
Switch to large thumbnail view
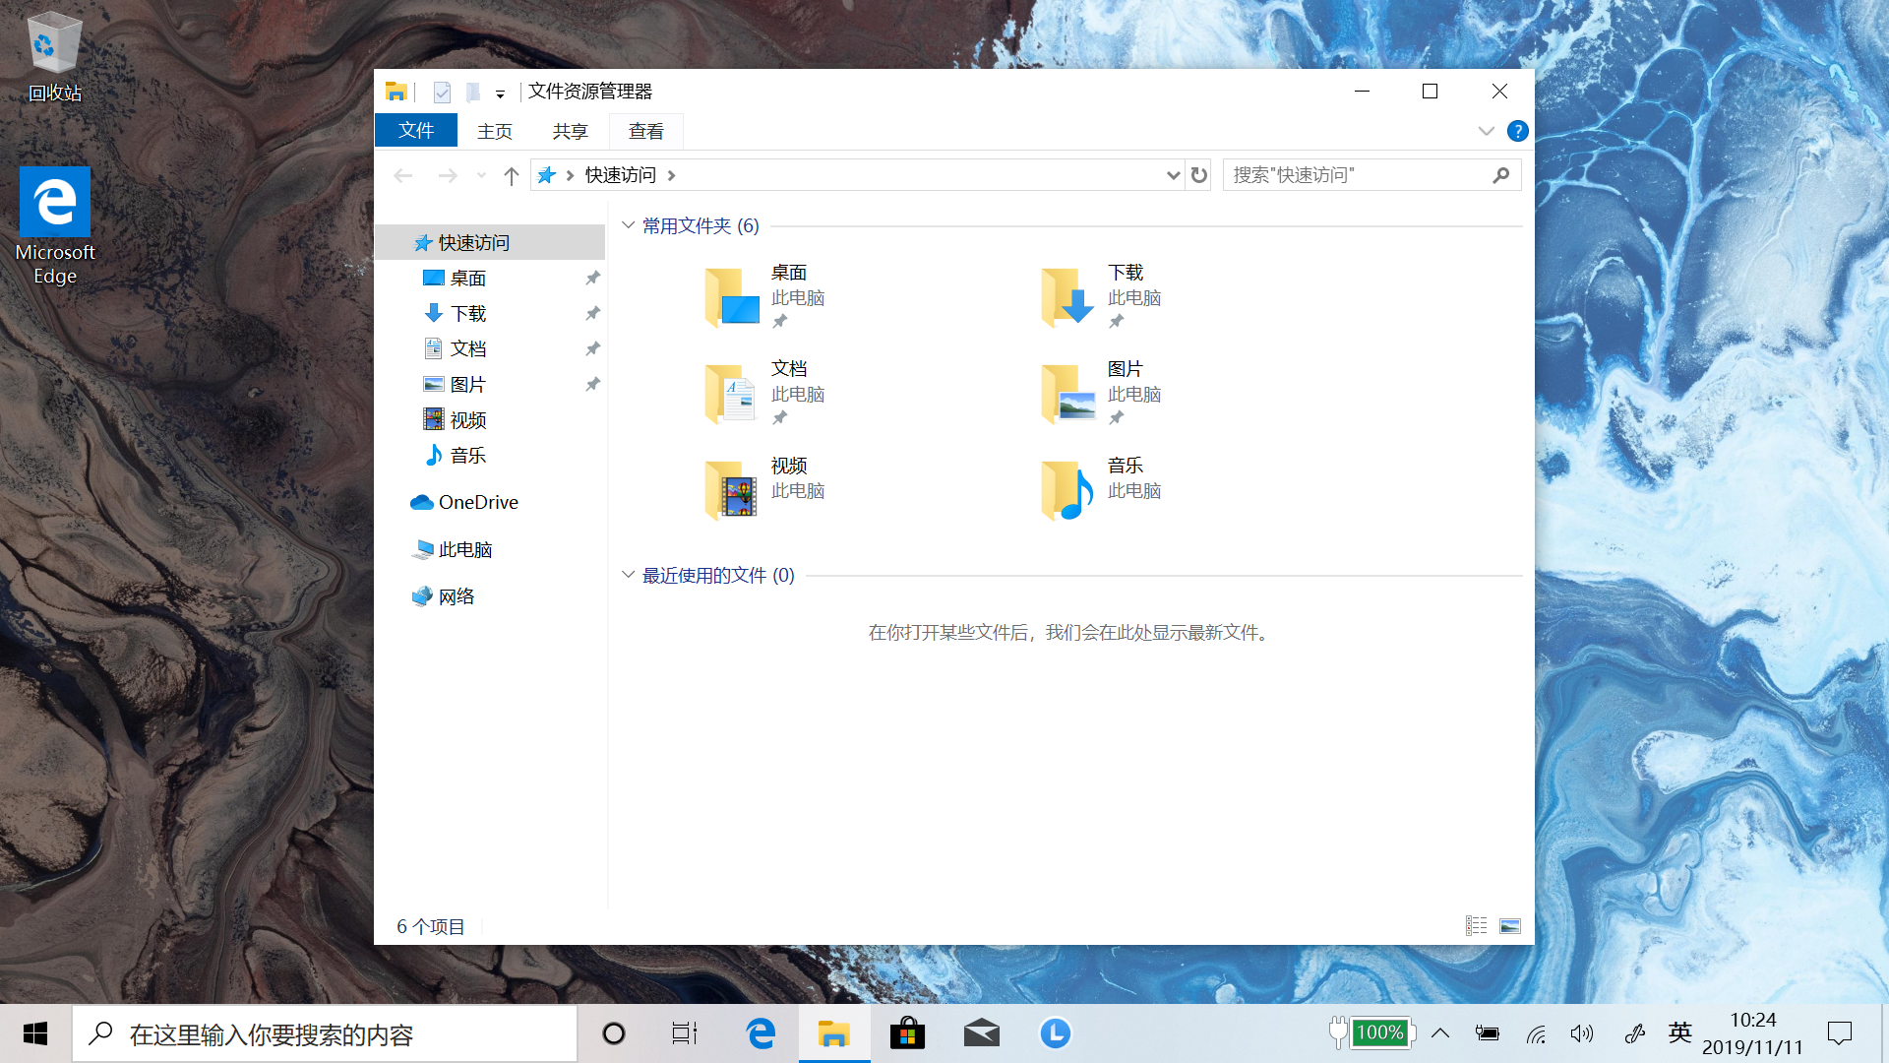(1510, 925)
